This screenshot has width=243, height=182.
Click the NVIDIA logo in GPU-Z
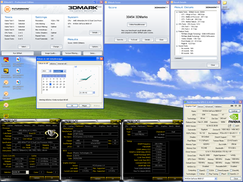234,118
